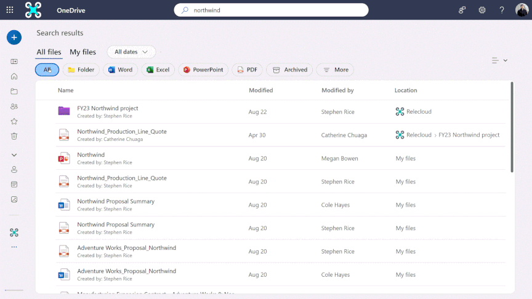
Task: Click the Relecloud logo in header
Action: click(33, 10)
